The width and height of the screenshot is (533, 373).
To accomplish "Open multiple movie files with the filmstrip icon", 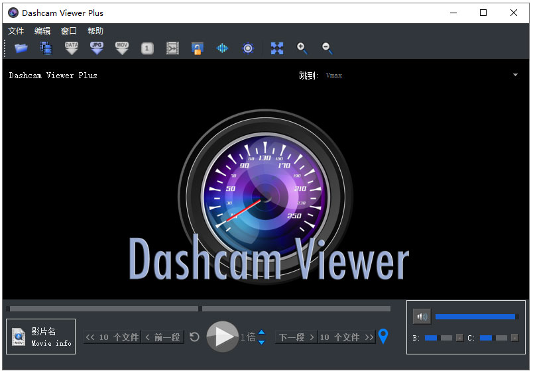I will point(46,48).
